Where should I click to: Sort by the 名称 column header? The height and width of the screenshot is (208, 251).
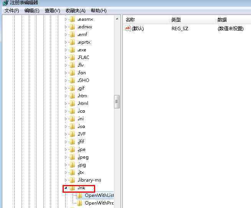point(130,20)
